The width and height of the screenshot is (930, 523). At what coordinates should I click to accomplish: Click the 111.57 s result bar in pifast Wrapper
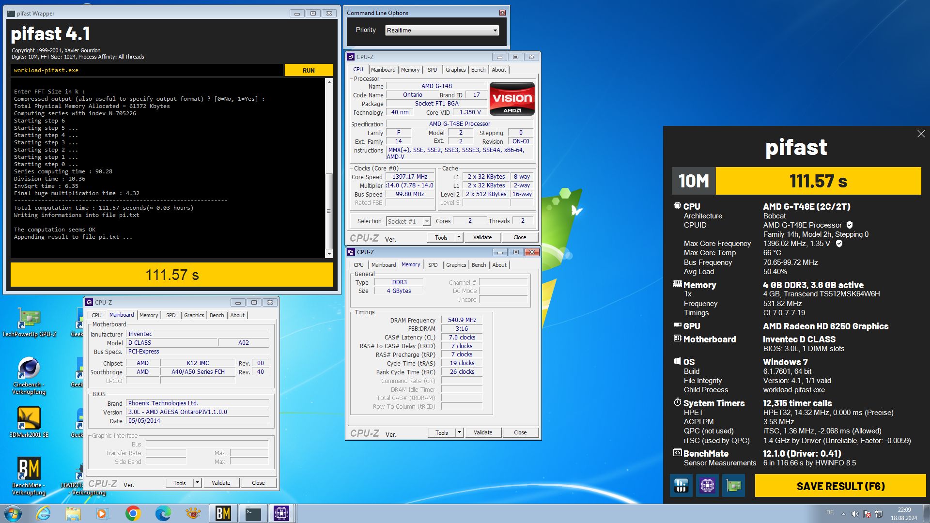172,275
